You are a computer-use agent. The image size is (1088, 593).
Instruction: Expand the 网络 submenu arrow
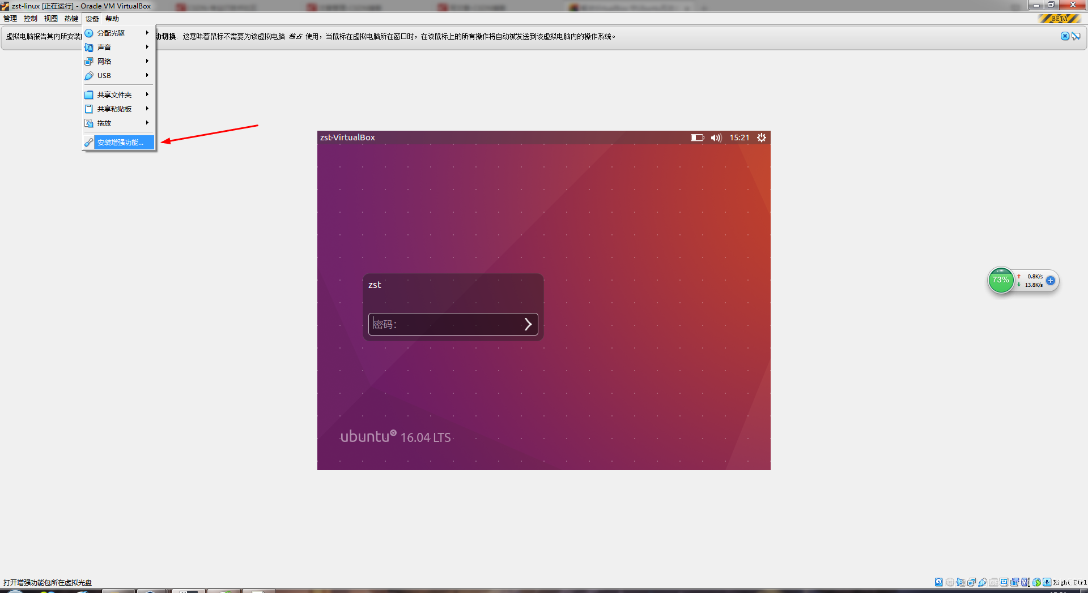click(147, 61)
